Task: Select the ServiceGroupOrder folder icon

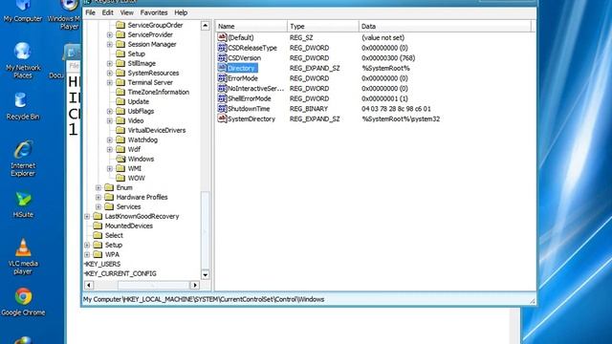Action: [120, 26]
